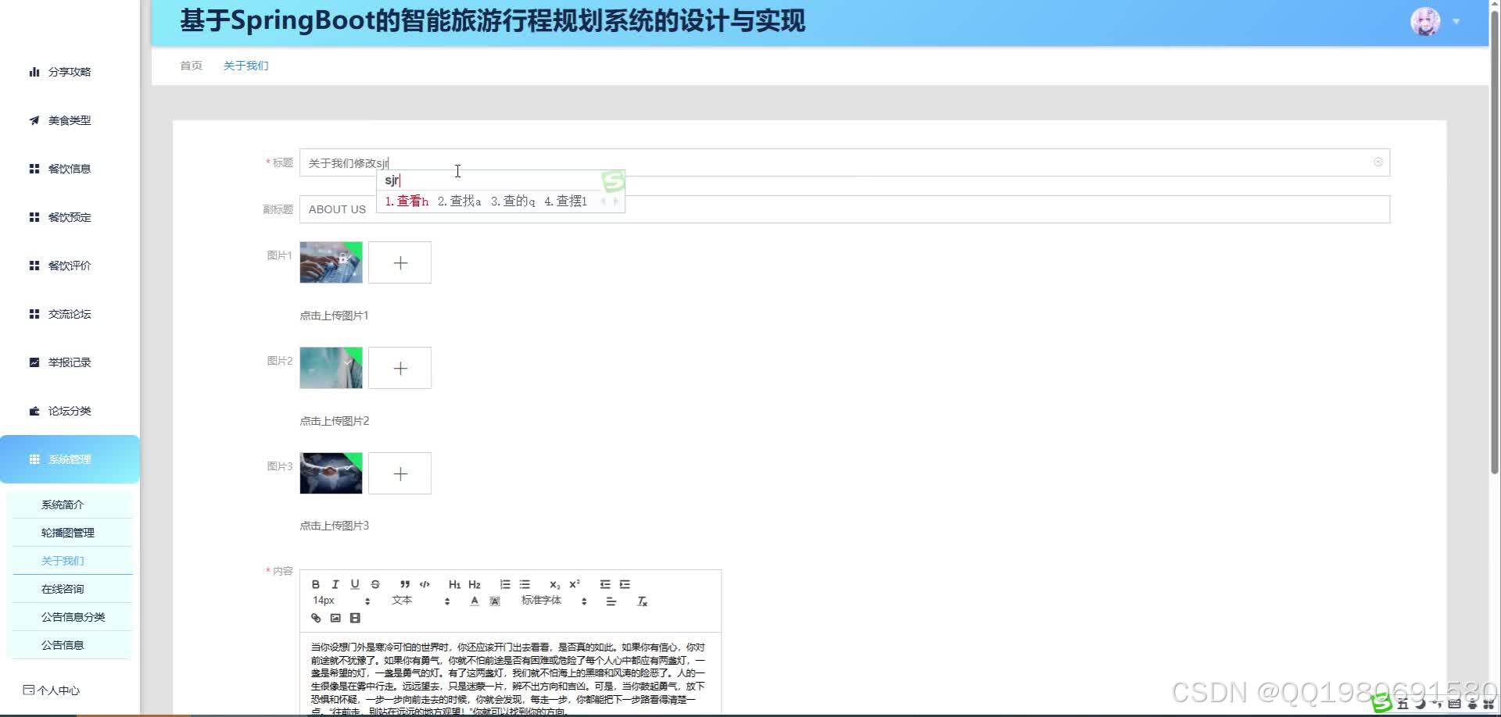Toggle the ordered list formatting

pos(505,584)
